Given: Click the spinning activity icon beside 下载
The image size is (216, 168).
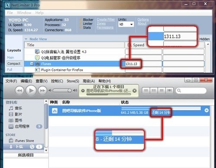Looking at the screenshot, I should (32, 147).
